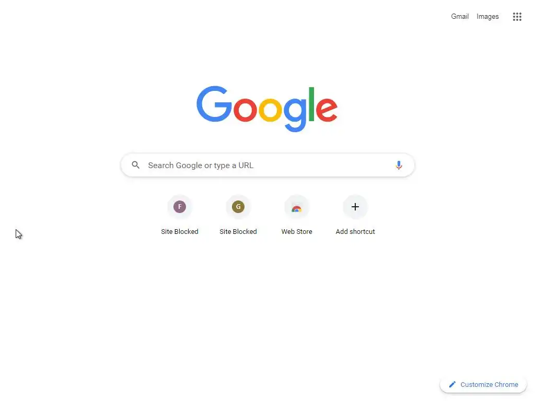Click the plus icon to add shortcut

click(x=355, y=207)
